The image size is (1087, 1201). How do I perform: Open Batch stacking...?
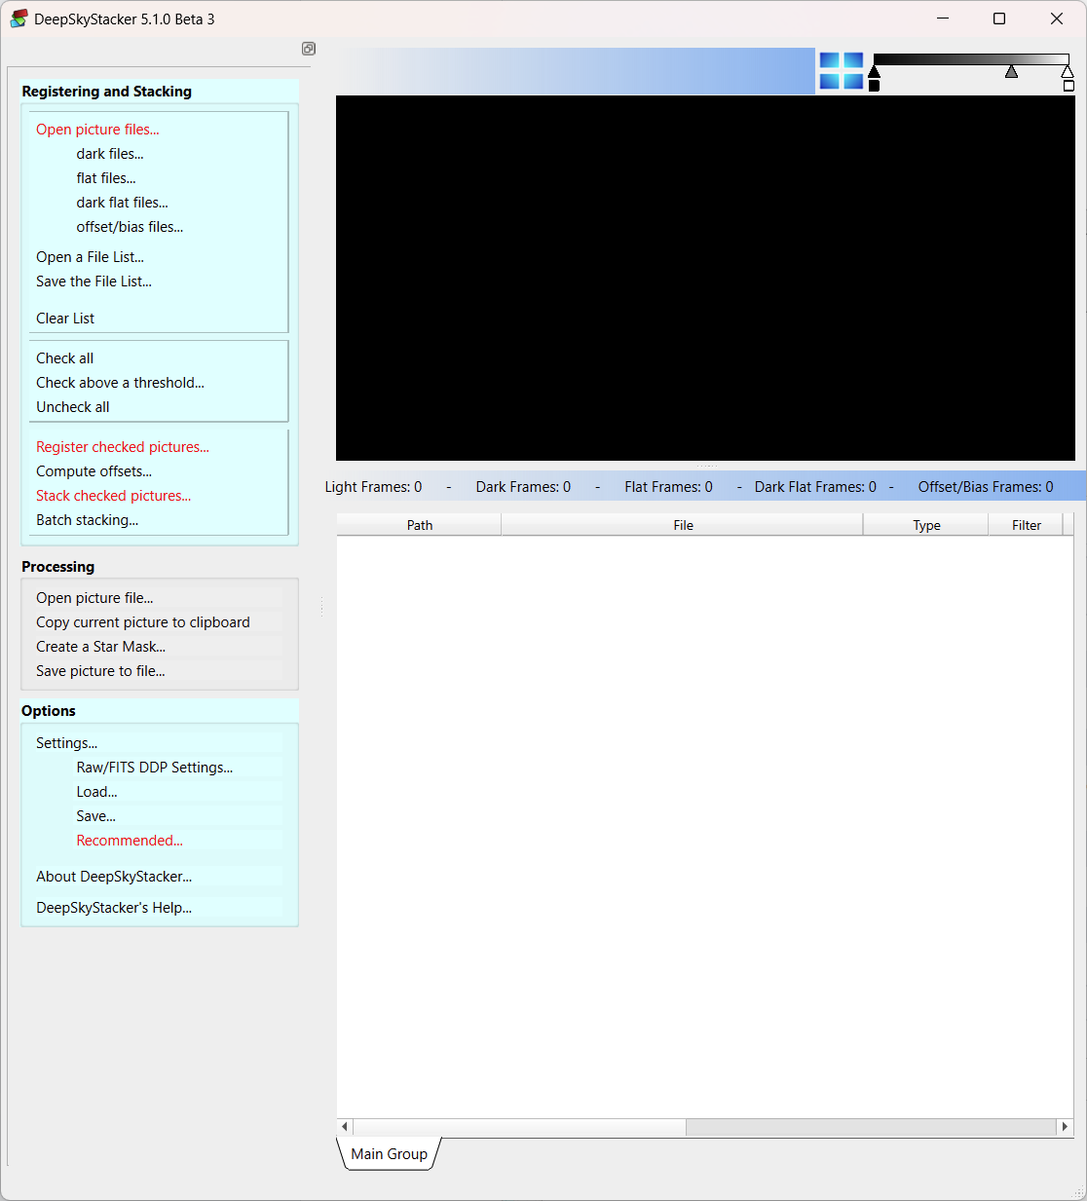[x=87, y=520]
